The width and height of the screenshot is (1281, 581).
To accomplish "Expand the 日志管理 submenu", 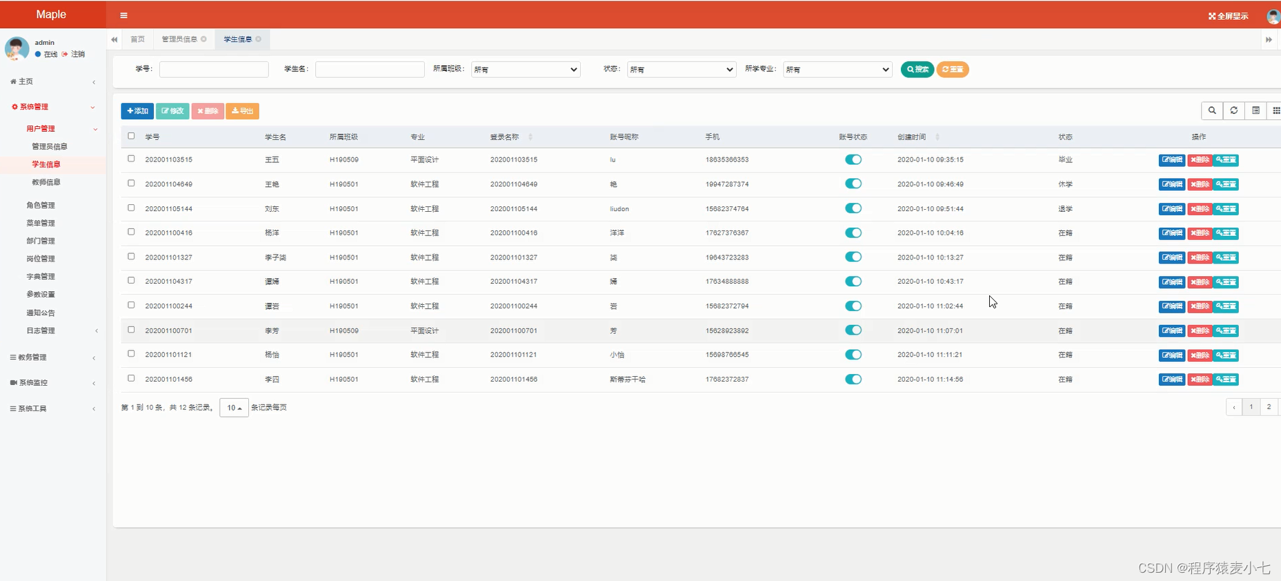I will (x=53, y=331).
